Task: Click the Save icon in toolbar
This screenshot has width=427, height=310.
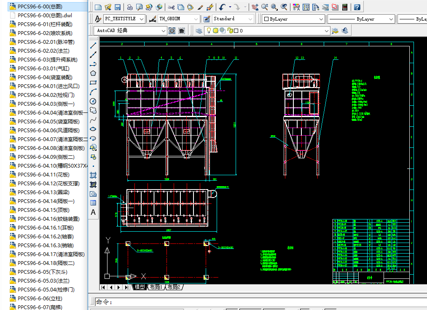Action: click(118, 7)
